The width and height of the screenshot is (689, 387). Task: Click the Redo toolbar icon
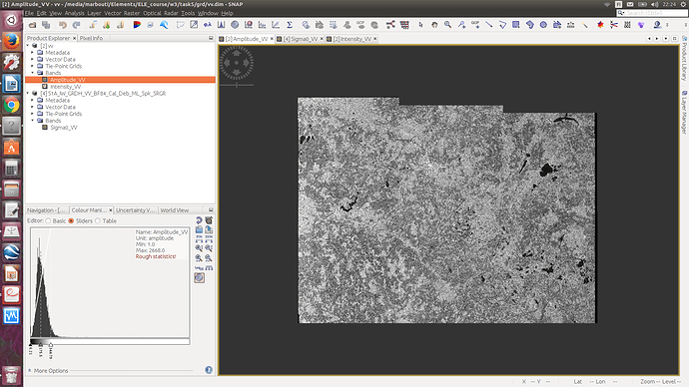[77, 25]
